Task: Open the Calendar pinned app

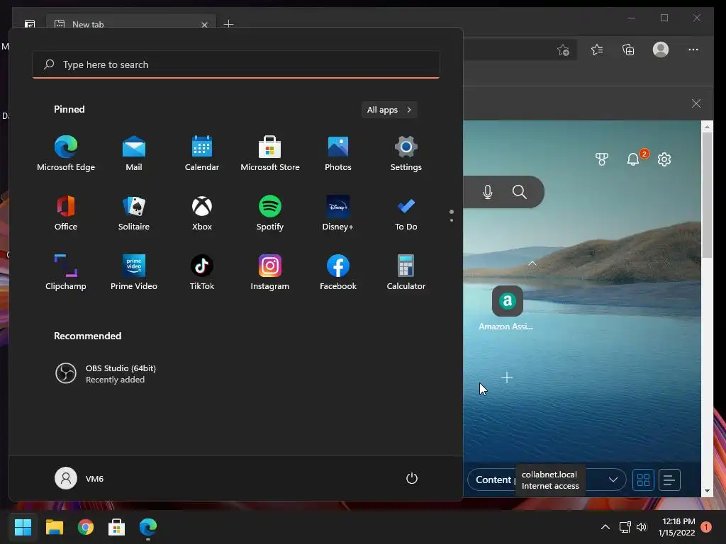Action: (202, 154)
